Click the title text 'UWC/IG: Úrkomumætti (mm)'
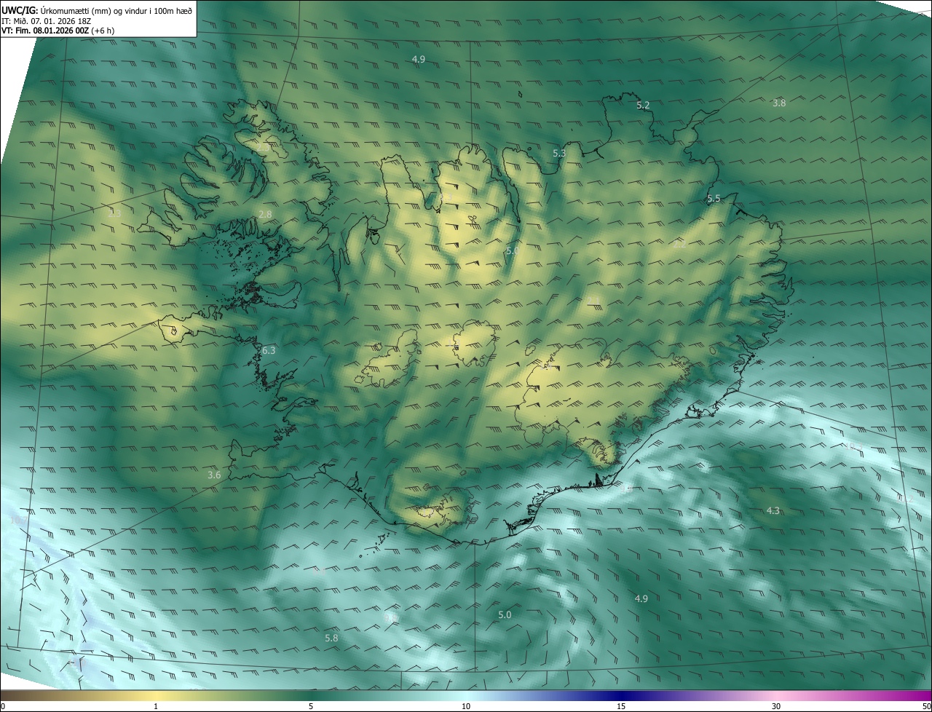This screenshot has height=712, width=932. click(57, 10)
